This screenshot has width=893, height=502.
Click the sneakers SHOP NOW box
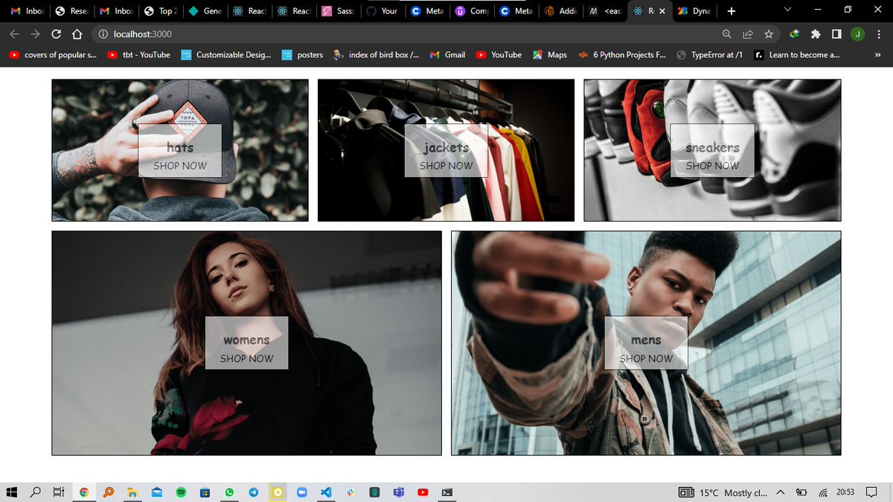point(712,150)
